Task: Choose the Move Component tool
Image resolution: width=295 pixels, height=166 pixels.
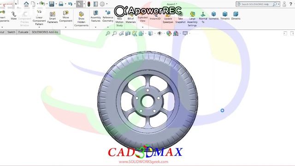Action: click(65, 17)
